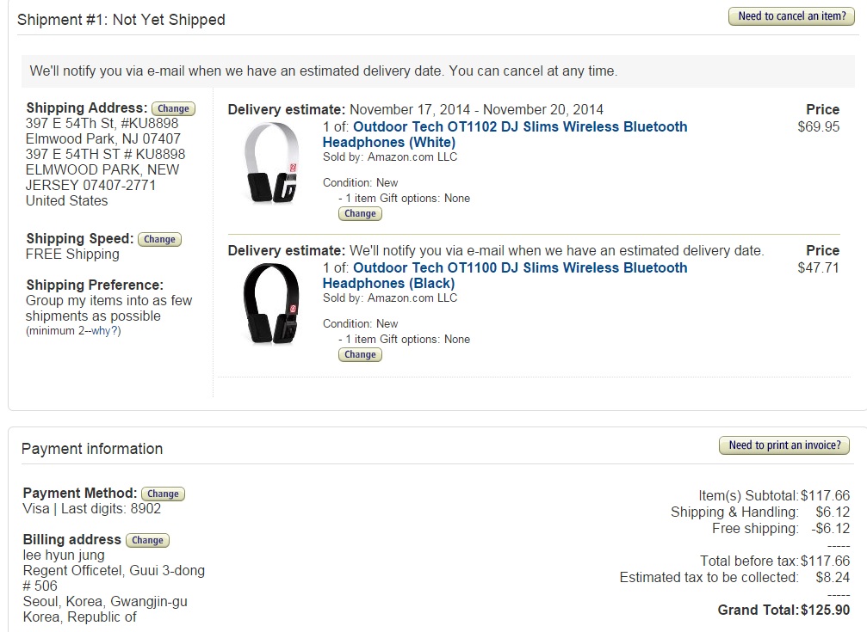Select 'Group my items into as few' preference text

(109, 301)
